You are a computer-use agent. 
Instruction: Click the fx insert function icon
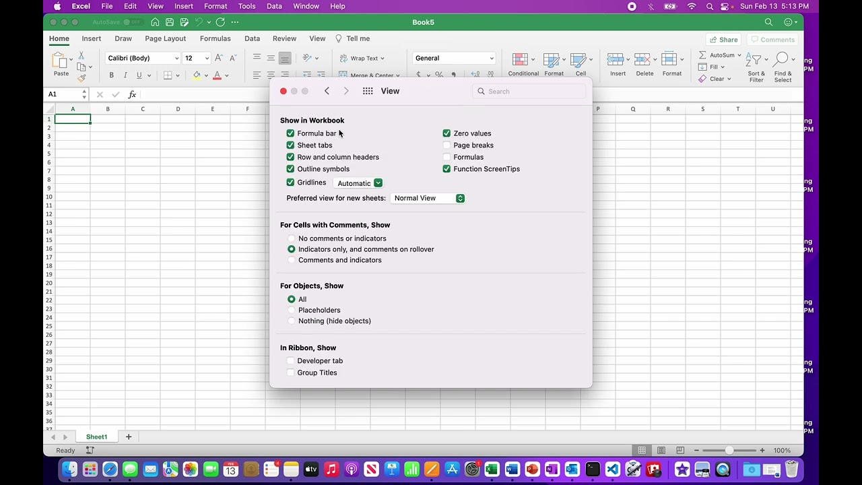click(x=132, y=94)
